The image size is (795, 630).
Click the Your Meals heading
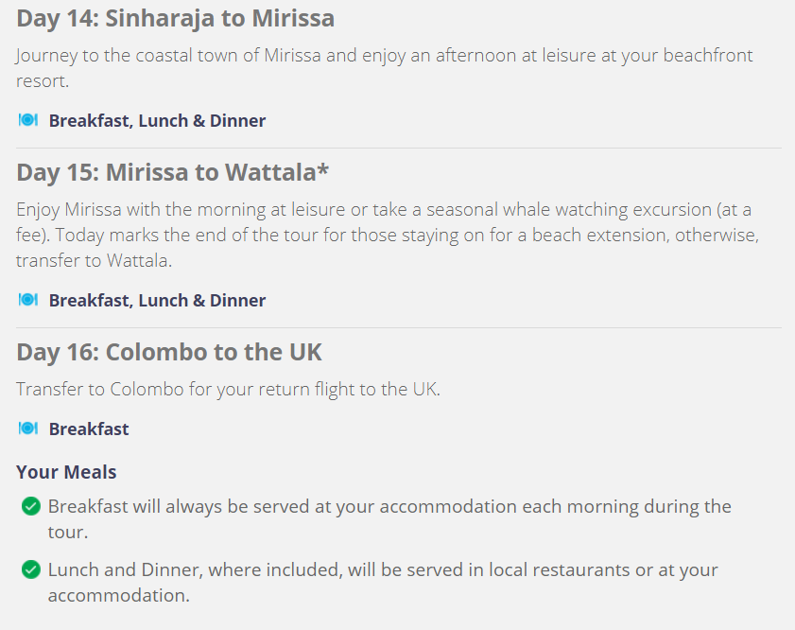(x=66, y=472)
